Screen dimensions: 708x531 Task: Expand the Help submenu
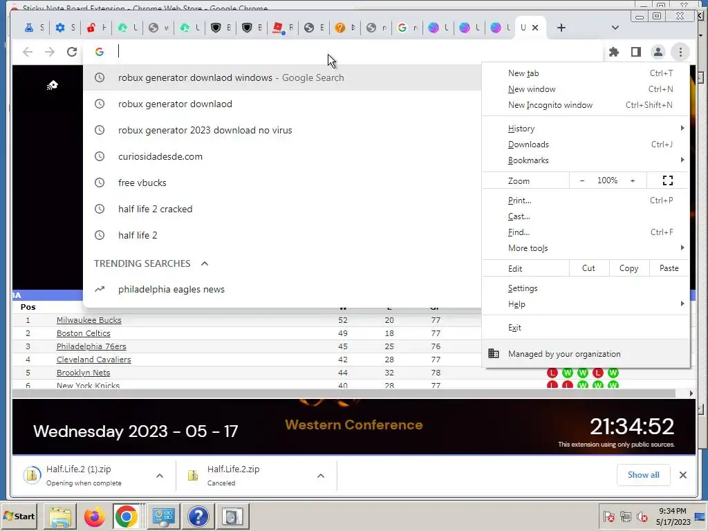586,304
